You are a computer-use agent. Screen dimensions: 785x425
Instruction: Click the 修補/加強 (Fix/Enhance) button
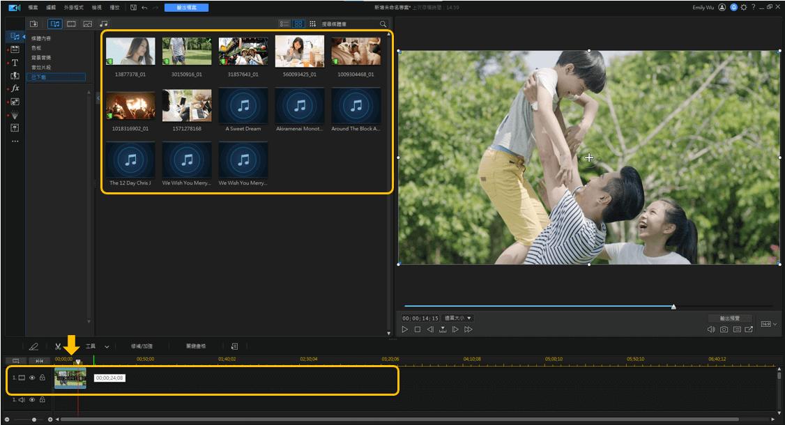click(x=142, y=346)
